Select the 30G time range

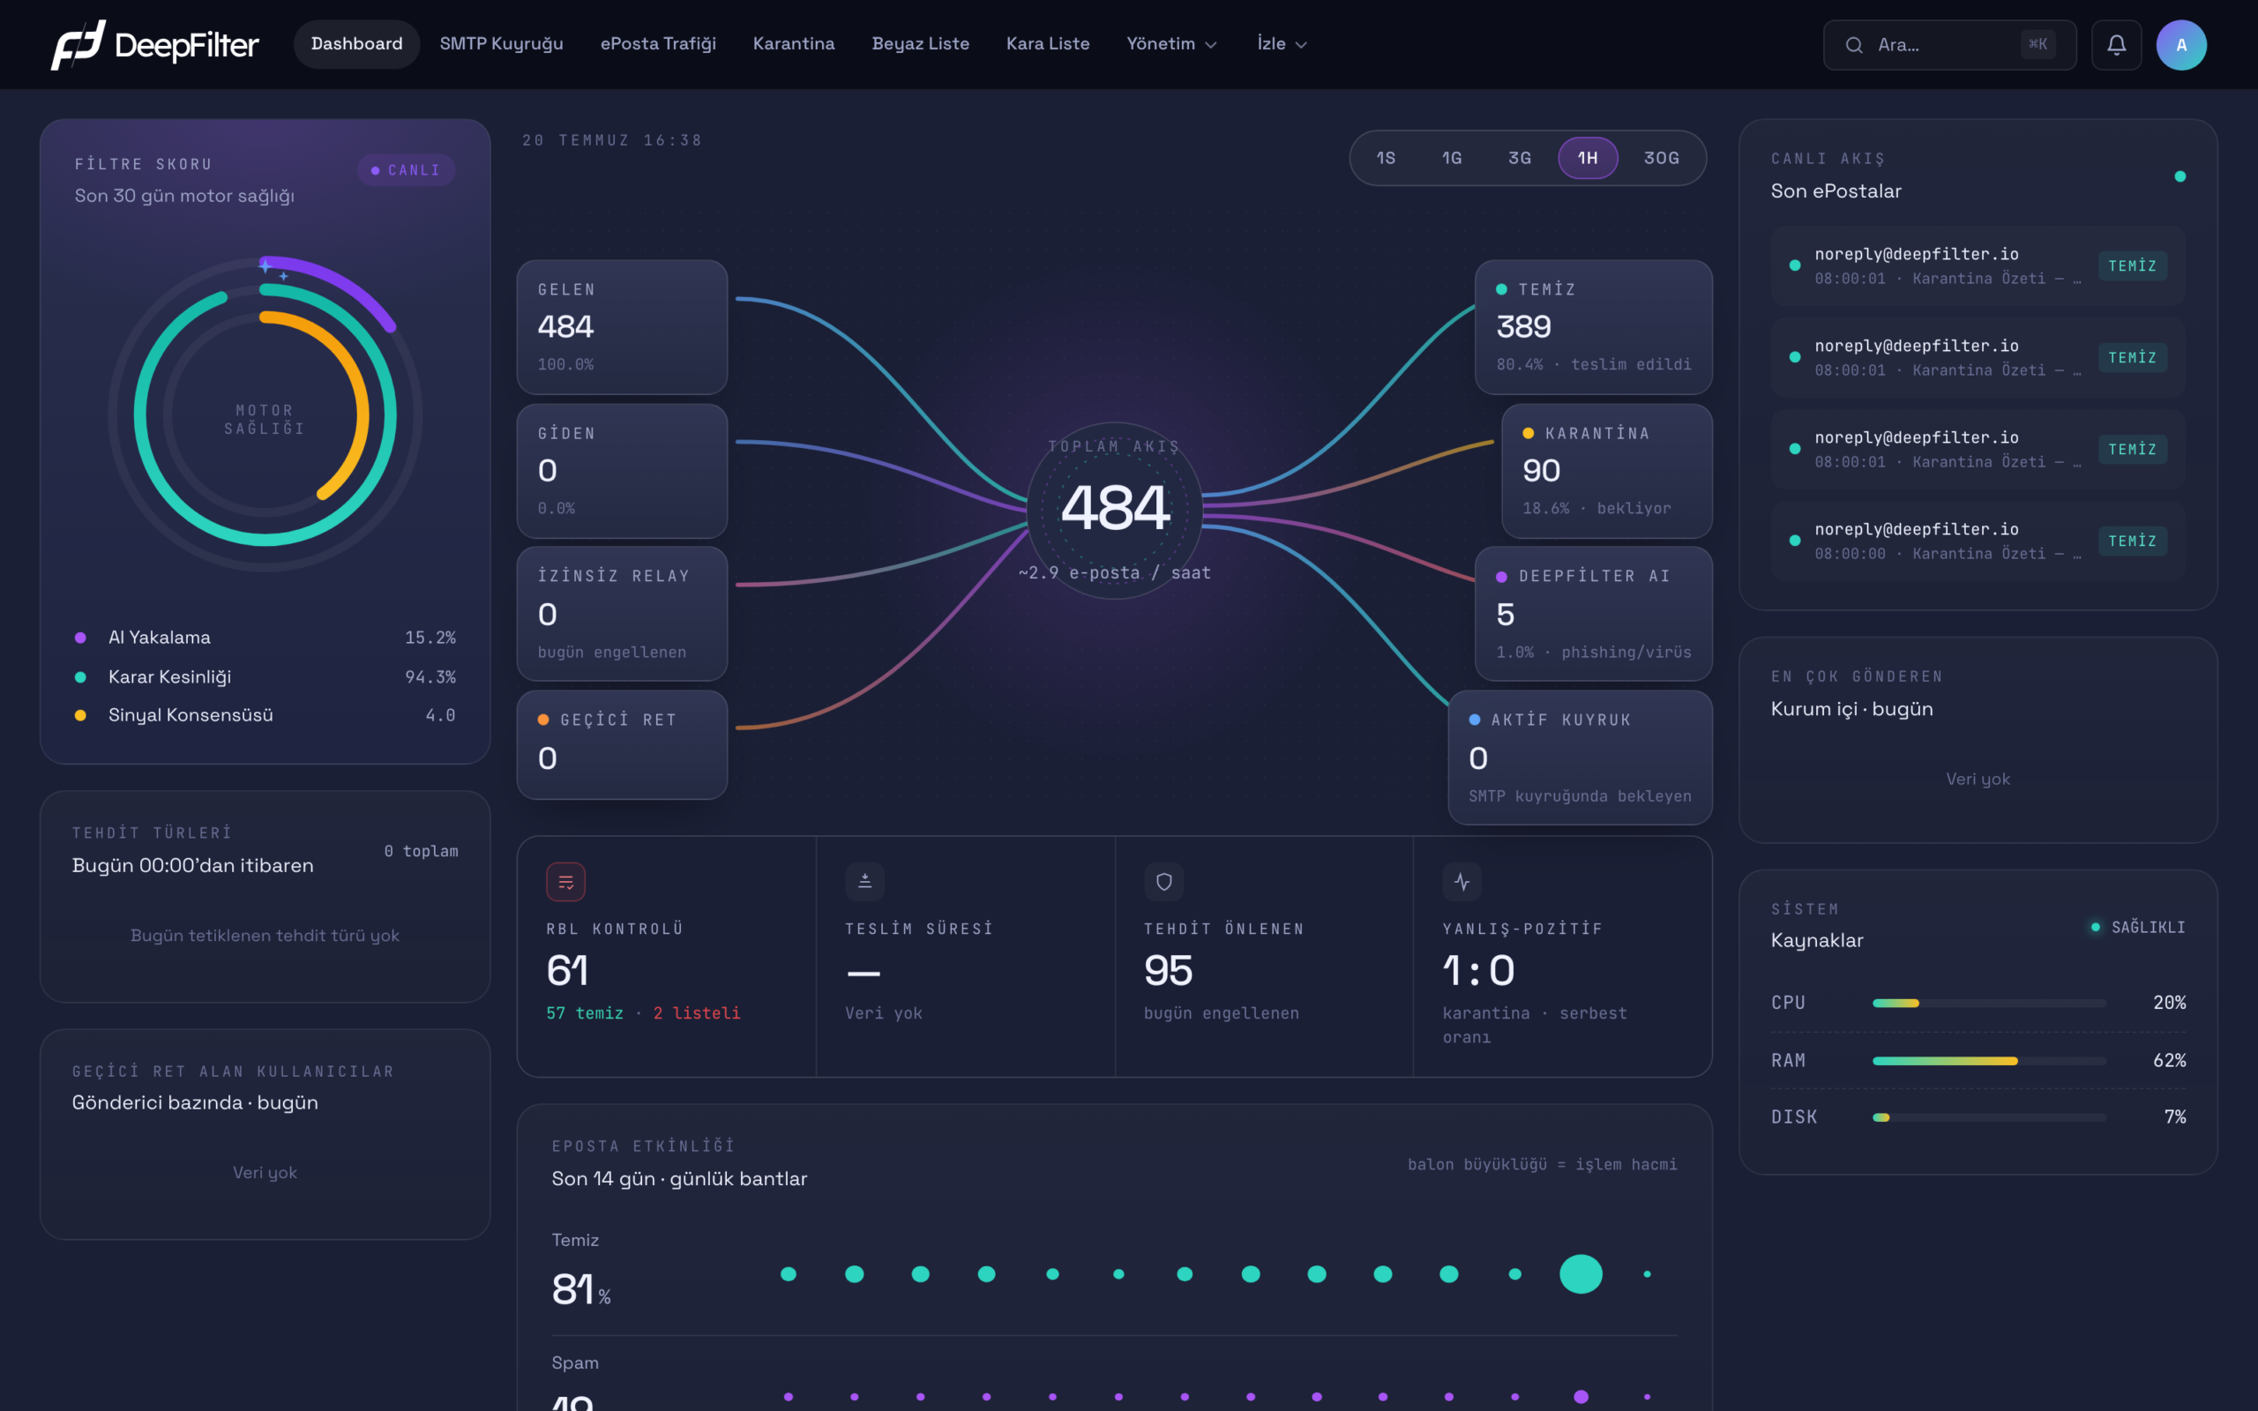[x=1661, y=158]
